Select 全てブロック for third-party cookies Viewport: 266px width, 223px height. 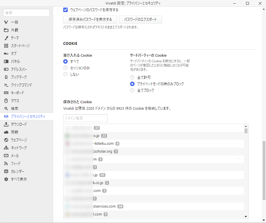pos(132,90)
